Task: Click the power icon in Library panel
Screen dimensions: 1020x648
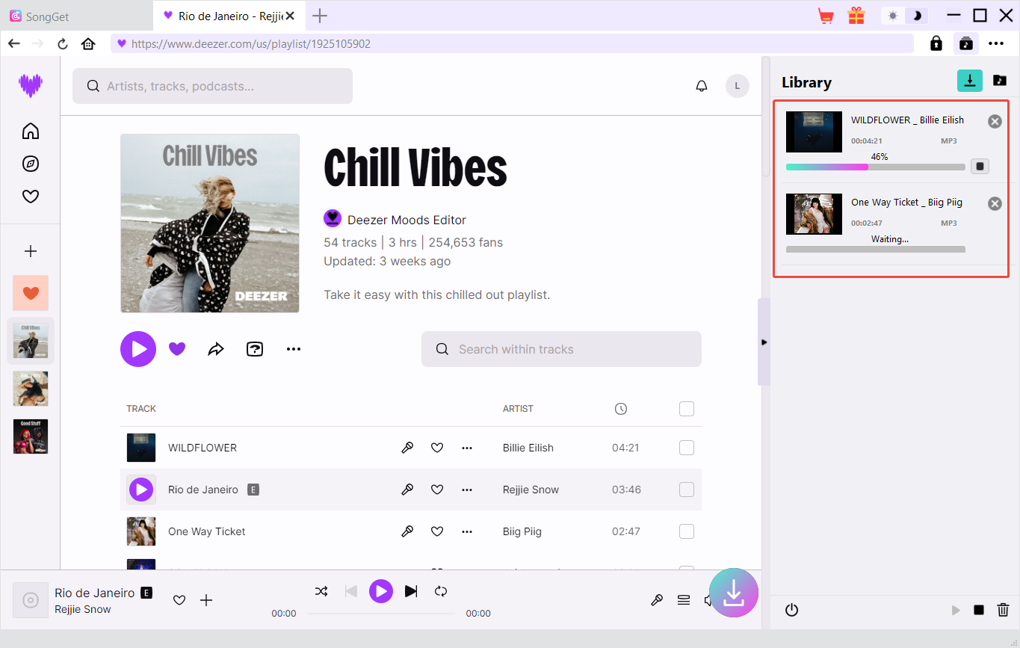Action: tap(791, 610)
